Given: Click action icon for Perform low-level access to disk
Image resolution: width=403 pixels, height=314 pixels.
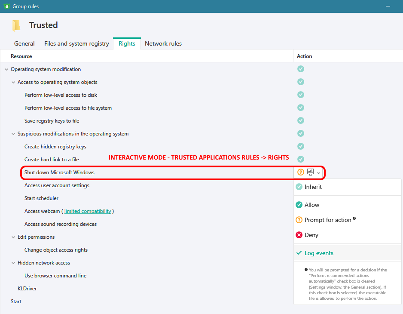Looking at the screenshot, I should pos(301,95).
